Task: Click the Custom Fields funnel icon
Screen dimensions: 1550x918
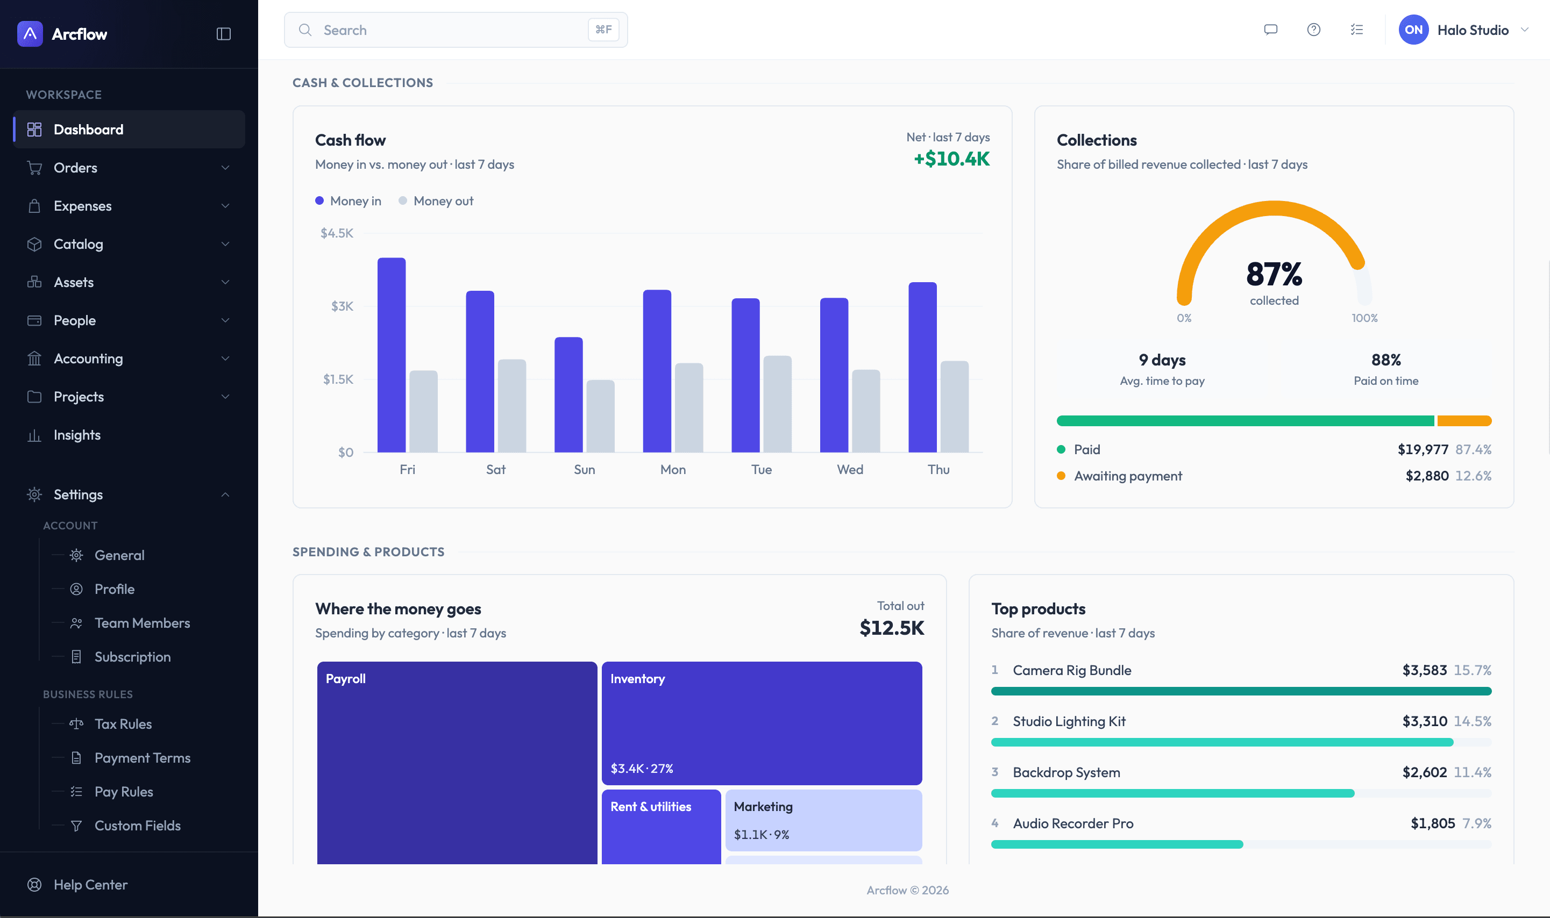Action: [76, 826]
